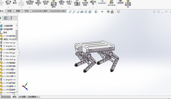Collapse the feature manager panel handle
The height and width of the screenshot is (99, 171).
[19, 52]
